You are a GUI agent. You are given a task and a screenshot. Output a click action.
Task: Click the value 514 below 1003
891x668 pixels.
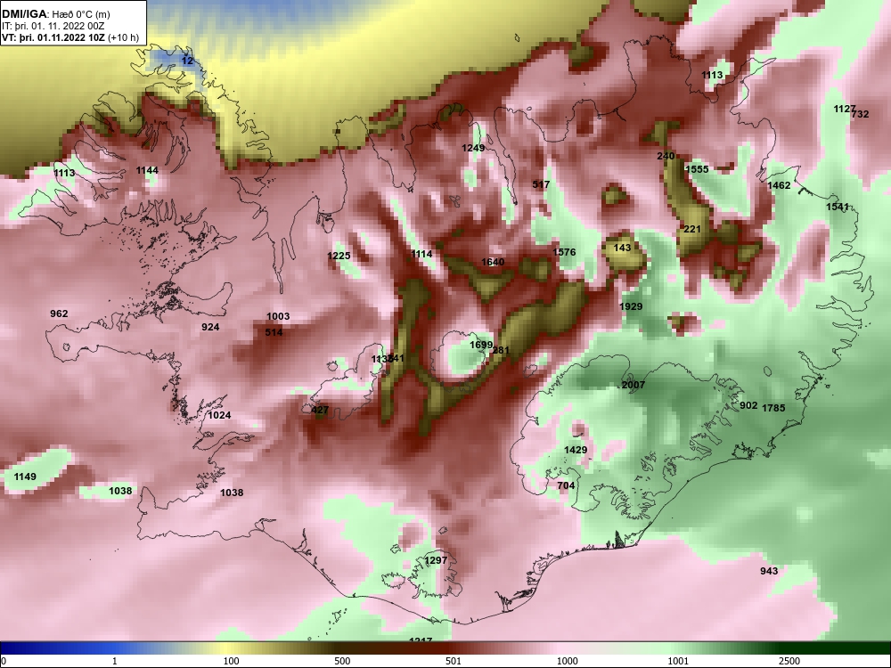point(274,332)
